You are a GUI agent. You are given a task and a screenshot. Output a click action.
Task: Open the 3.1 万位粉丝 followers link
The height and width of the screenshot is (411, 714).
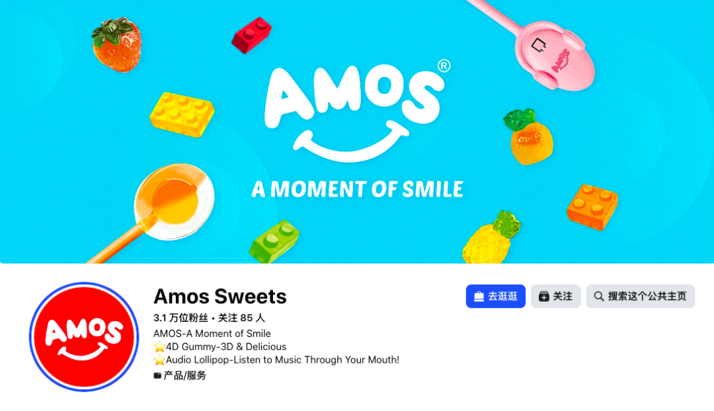tap(180, 318)
